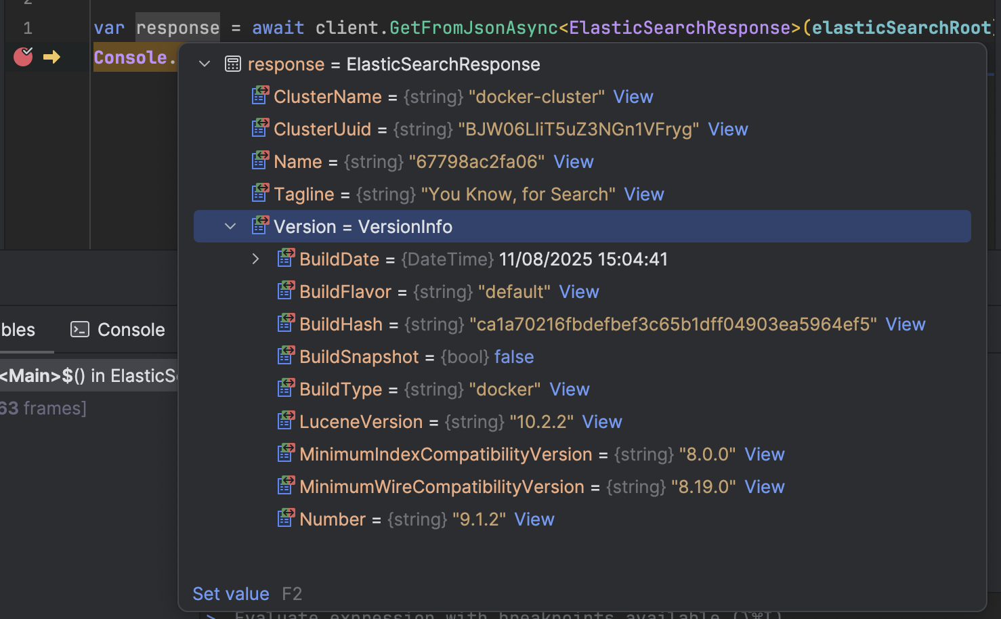The width and height of the screenshot is (1001, 619).
Task: Click the property icon beside ClusterName
Action: coord(259,95)
